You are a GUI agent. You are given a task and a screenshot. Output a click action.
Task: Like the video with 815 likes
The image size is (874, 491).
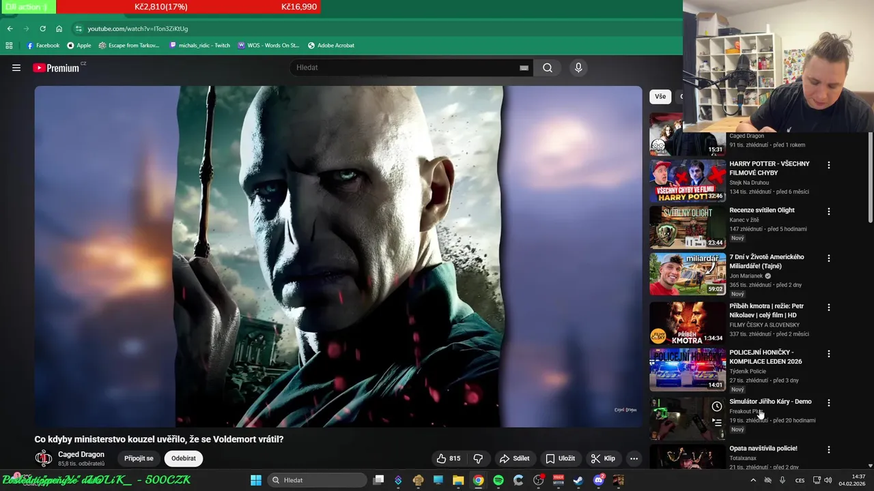[x=449, y=458]
